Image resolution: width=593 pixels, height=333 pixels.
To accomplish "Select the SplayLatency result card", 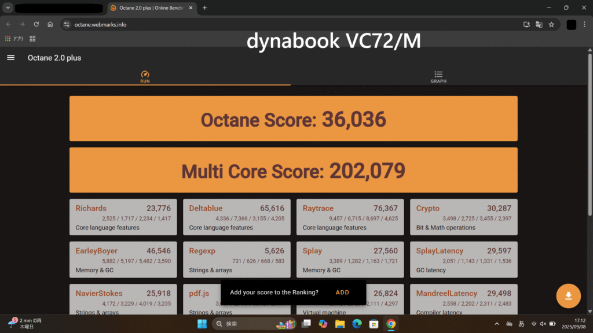I will click(x=464, y=260).
